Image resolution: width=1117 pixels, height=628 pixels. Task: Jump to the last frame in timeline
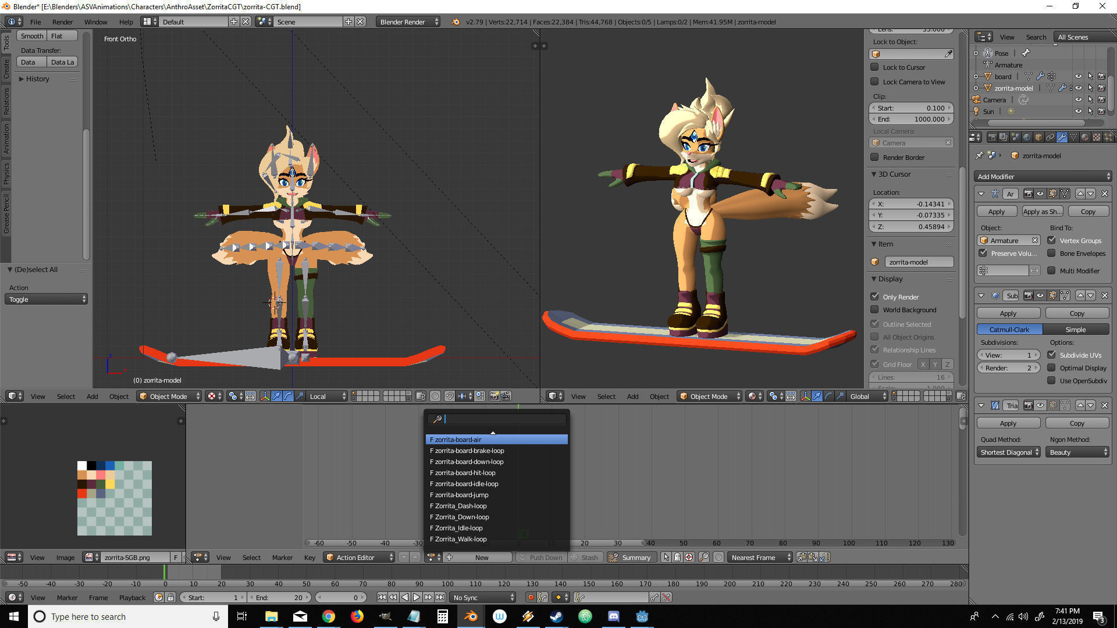(440, 597)
